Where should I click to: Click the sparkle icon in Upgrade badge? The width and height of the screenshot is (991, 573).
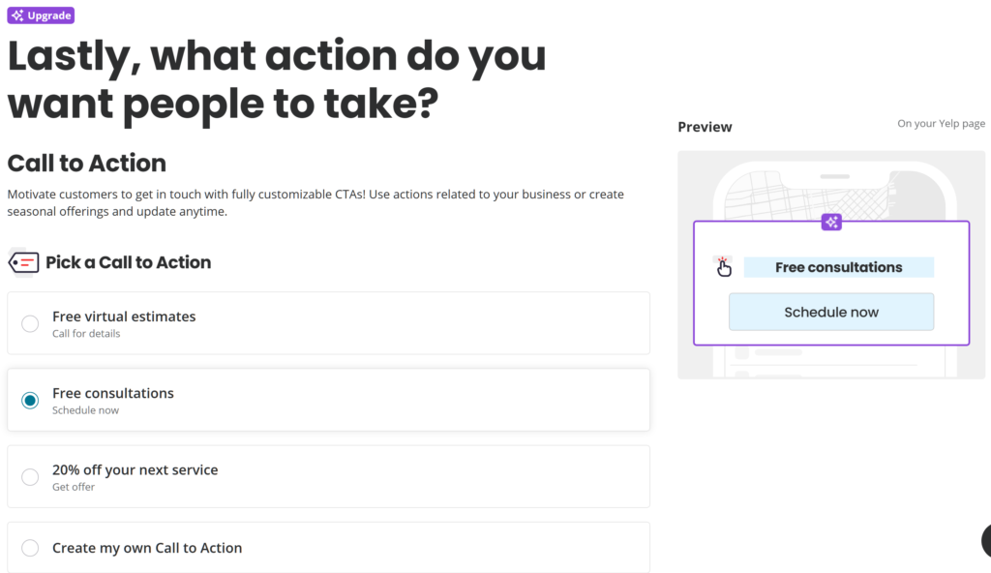pos(17,15)
